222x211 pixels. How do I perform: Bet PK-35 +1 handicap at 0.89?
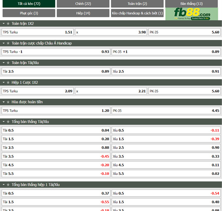(x=166, y=52)
